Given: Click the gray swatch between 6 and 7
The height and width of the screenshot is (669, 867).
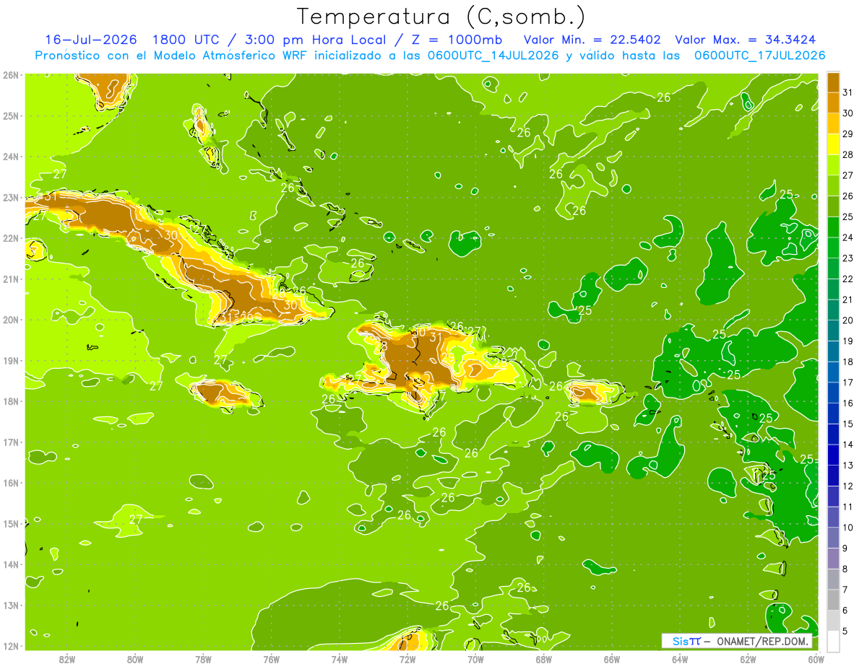Looking at the screenshot, I should (x=834, y=600).
